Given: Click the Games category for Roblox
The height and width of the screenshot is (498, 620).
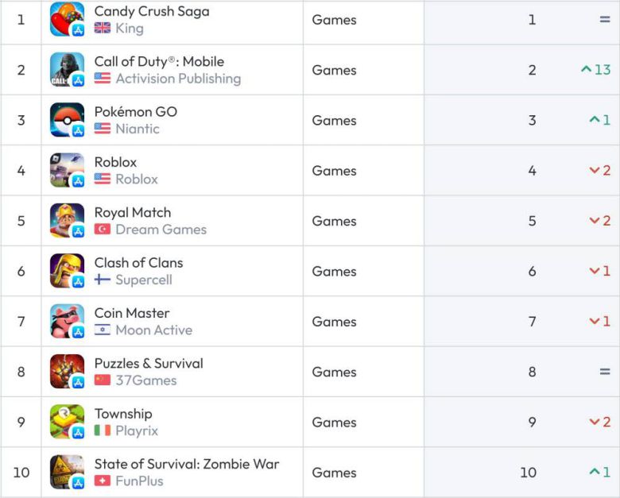Looking at the screenshot, I should coord(334,171).
